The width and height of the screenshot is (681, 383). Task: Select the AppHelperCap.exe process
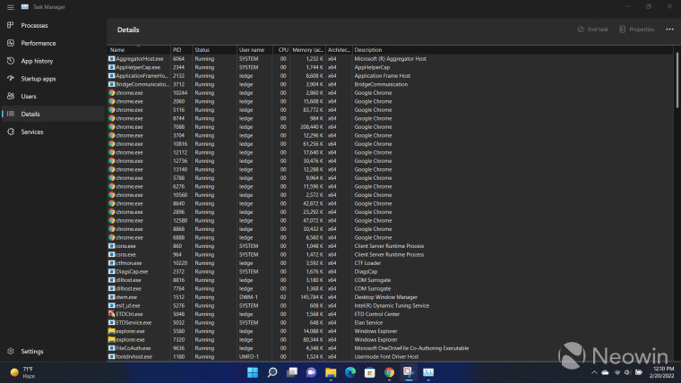pyautogui.click(x=390, y=67)
